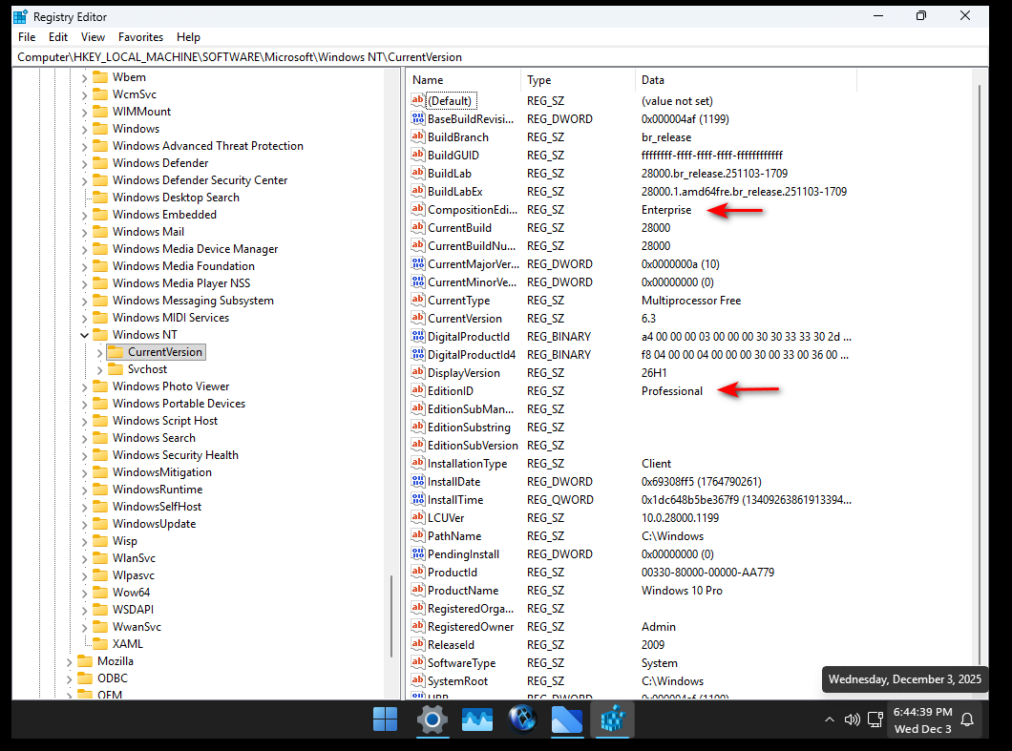The width and height of the screenshot is (1012, 751).
Task: Click the XAML folder icon
Action: tap(100, 643)
